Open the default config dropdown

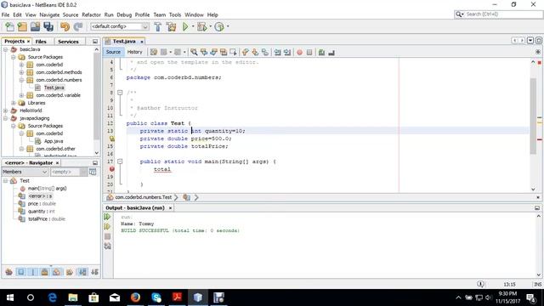tap(119, 26)
